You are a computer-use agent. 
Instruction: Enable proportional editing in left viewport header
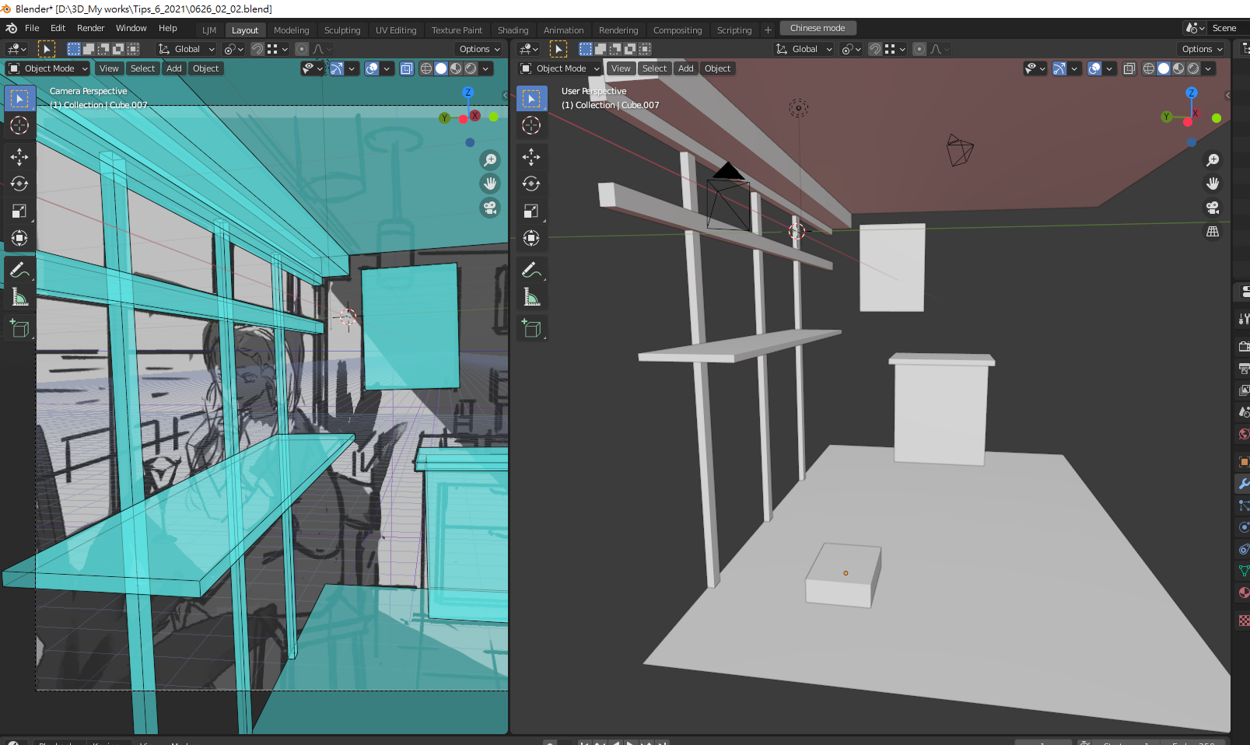point(302,49)
